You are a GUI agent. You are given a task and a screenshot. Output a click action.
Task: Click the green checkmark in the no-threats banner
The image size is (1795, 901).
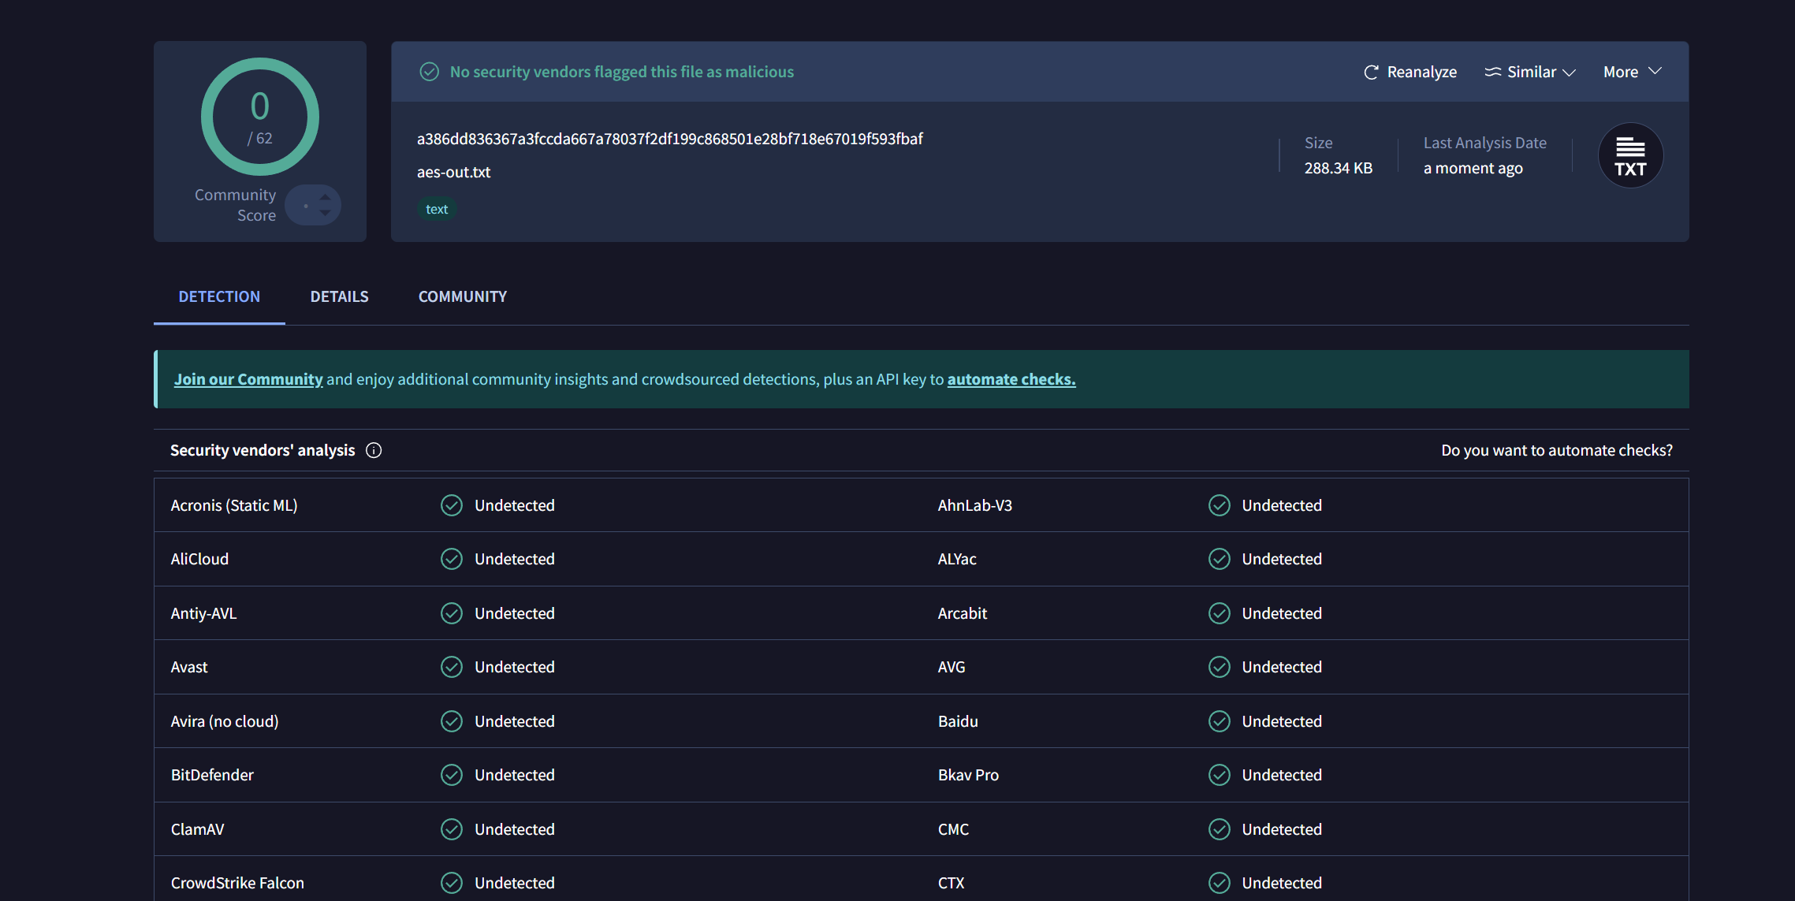pos(429,72)
